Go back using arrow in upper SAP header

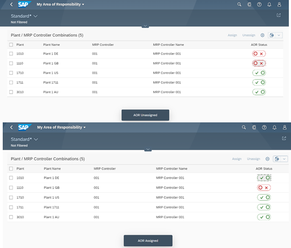(x=11, y=4)
